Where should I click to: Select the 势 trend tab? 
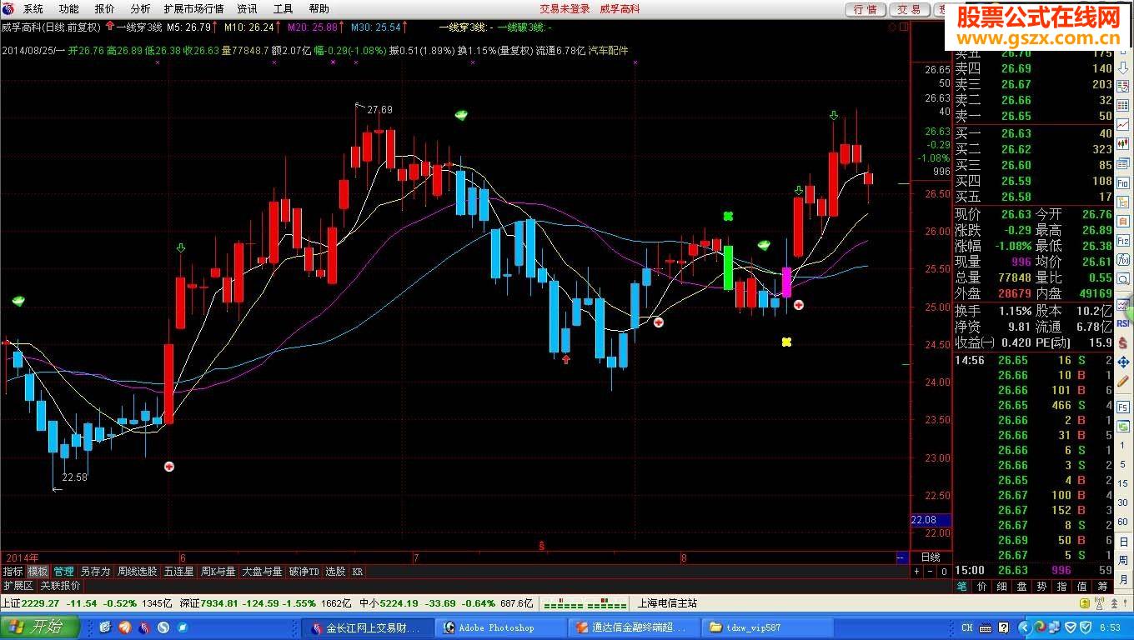[1041, 587]
